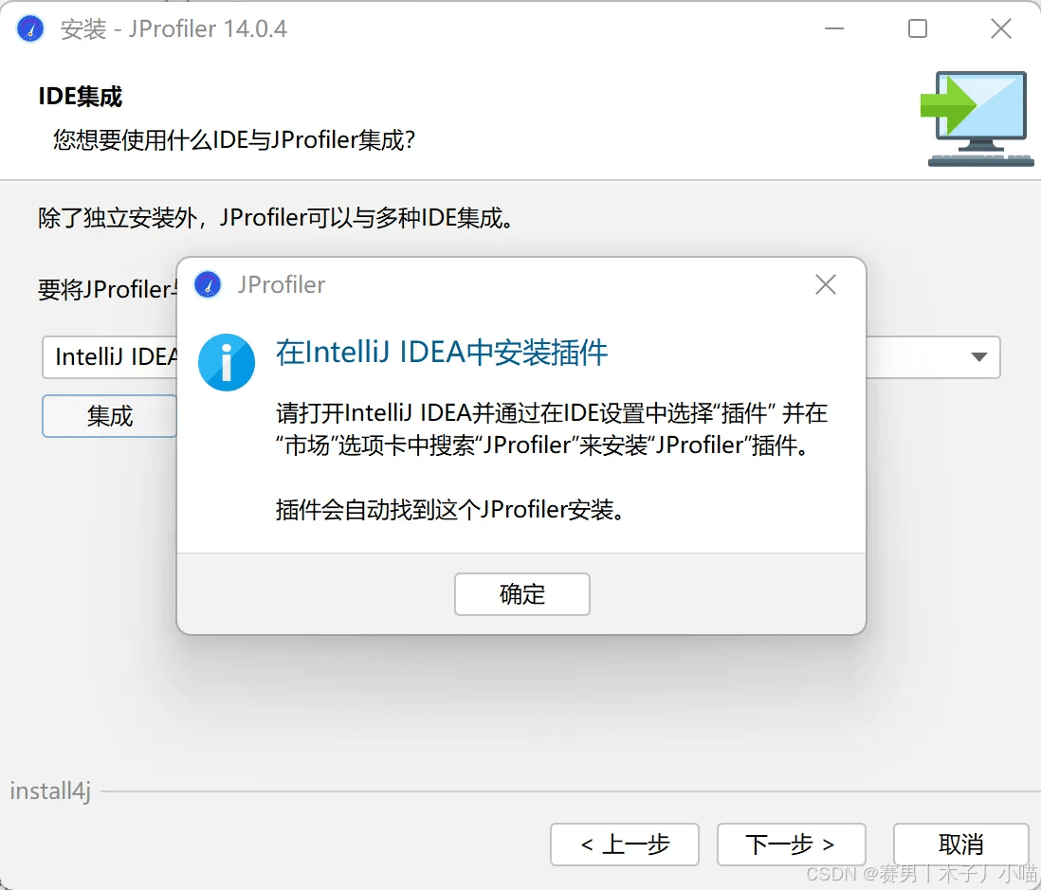The width and height of the screenshot is (1041, 890).
Task: Proceed with the 下一步 button
Action: coord(792,845)
